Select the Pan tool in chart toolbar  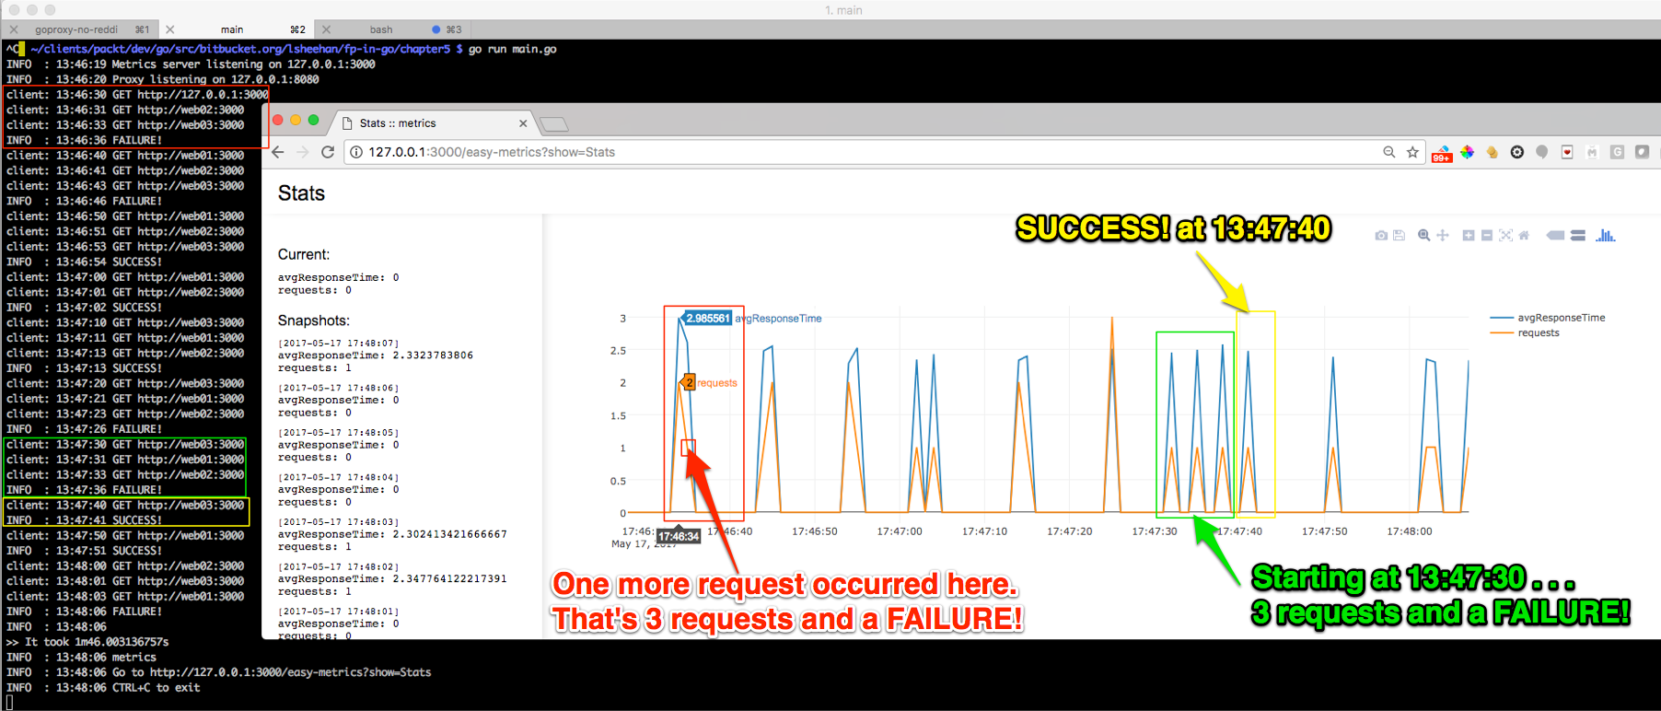pyautogui.click(x=1443, y=236)
